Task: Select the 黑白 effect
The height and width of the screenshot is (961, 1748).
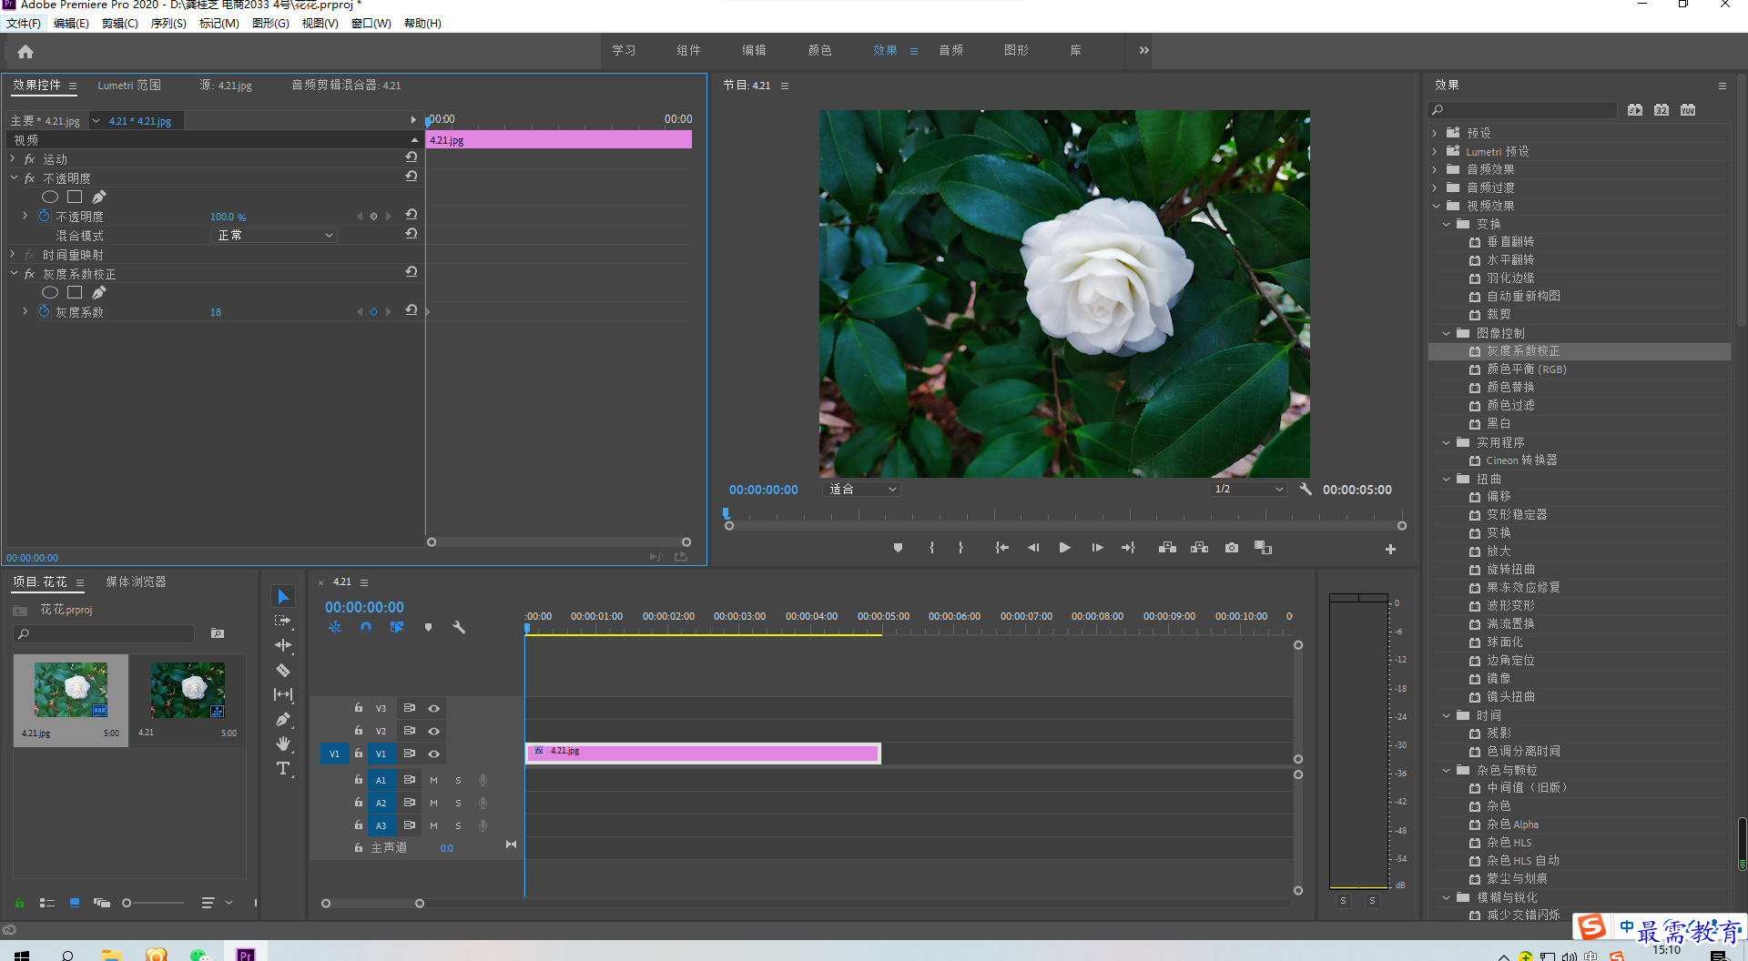Action: tap(1499, 424)
